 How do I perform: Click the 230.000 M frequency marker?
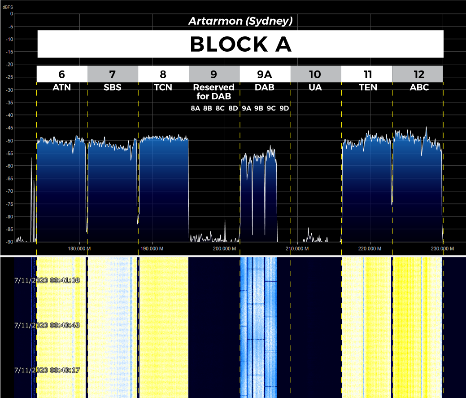[443, 248]
